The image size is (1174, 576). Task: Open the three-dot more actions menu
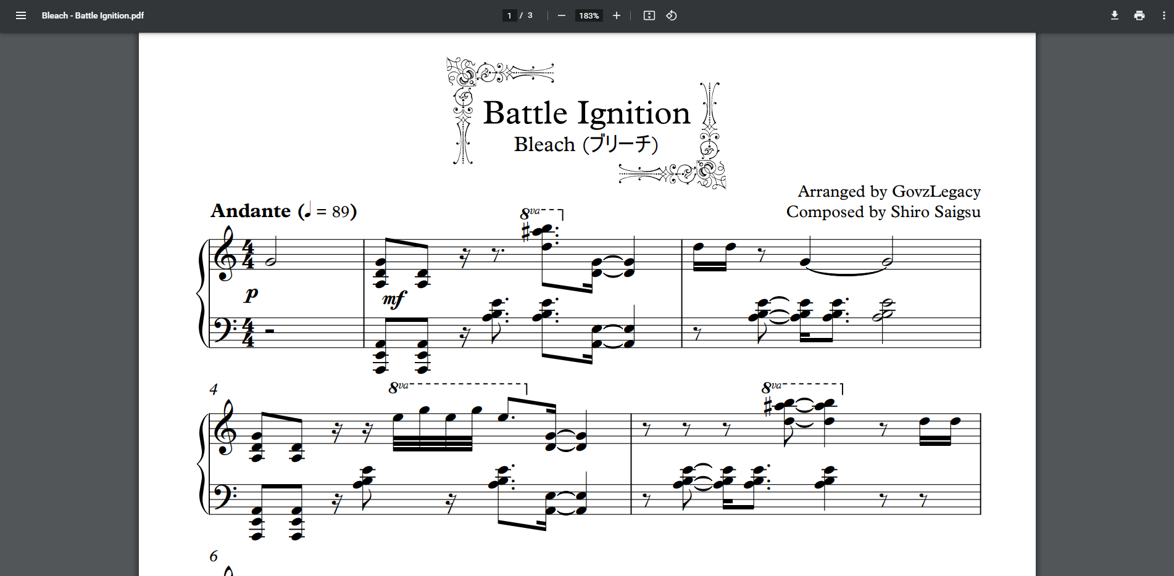click(1164, 15)
